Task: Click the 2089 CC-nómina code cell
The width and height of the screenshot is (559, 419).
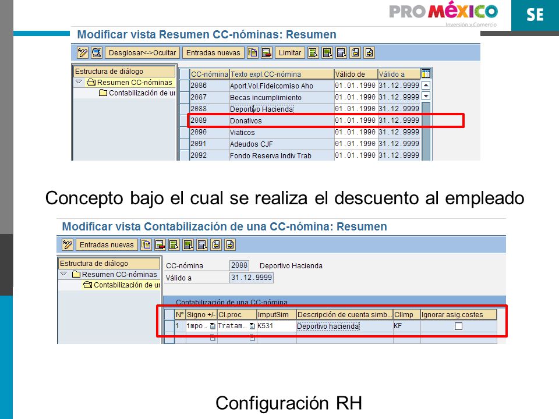Action: (209, 120)
